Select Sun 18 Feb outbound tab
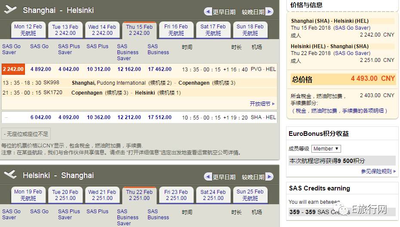The height and width of the screenshot is (227, 400). tap(250, 30)
